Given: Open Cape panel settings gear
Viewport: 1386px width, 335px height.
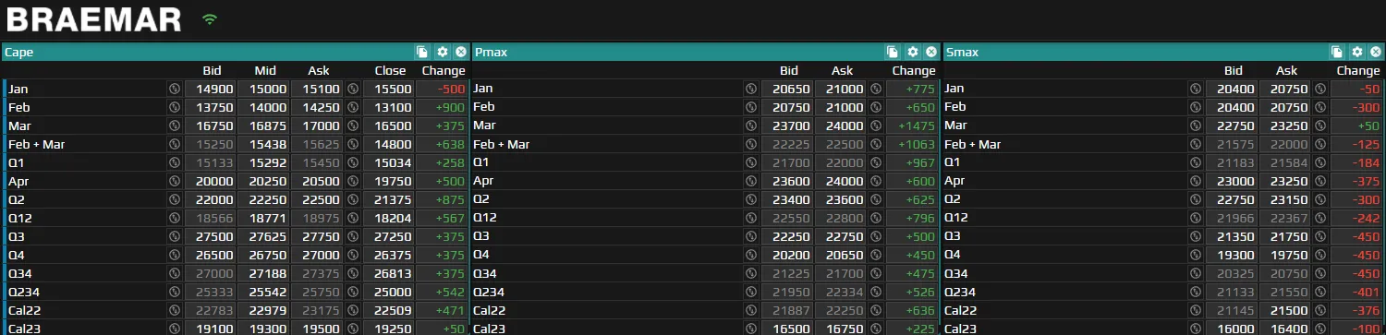Looking at the screenshot, I should [x=442, y=53].
